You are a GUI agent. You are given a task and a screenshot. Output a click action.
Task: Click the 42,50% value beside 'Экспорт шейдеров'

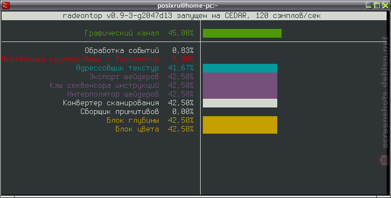point(181,76)
